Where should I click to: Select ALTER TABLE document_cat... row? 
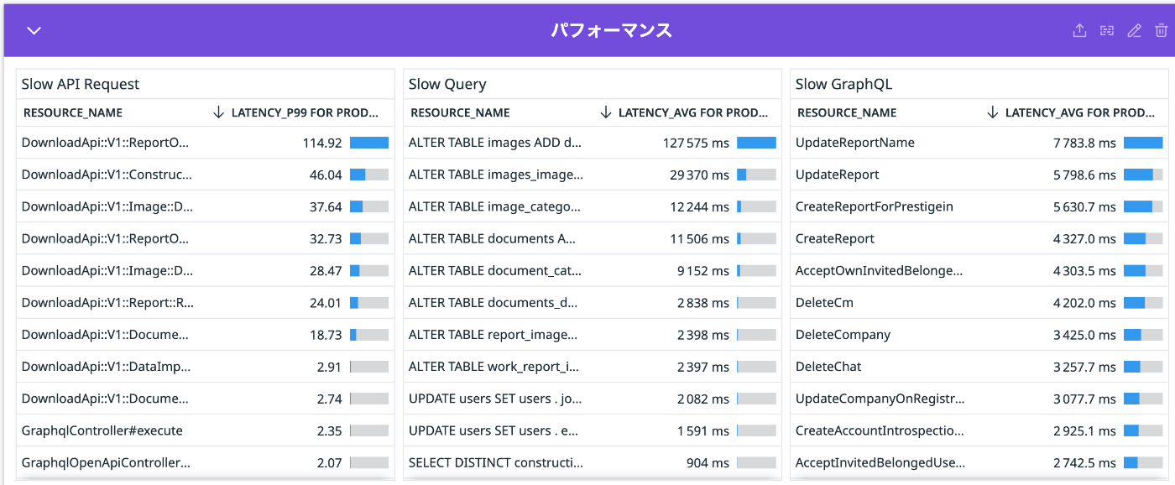tap(593, 271)
